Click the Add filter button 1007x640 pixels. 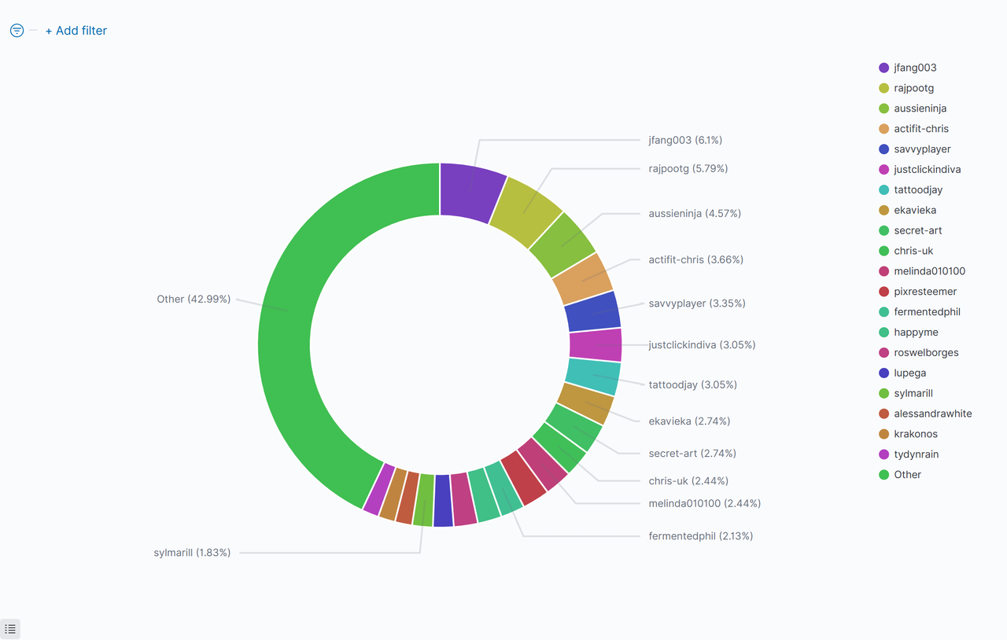click(x=76, y=31)
